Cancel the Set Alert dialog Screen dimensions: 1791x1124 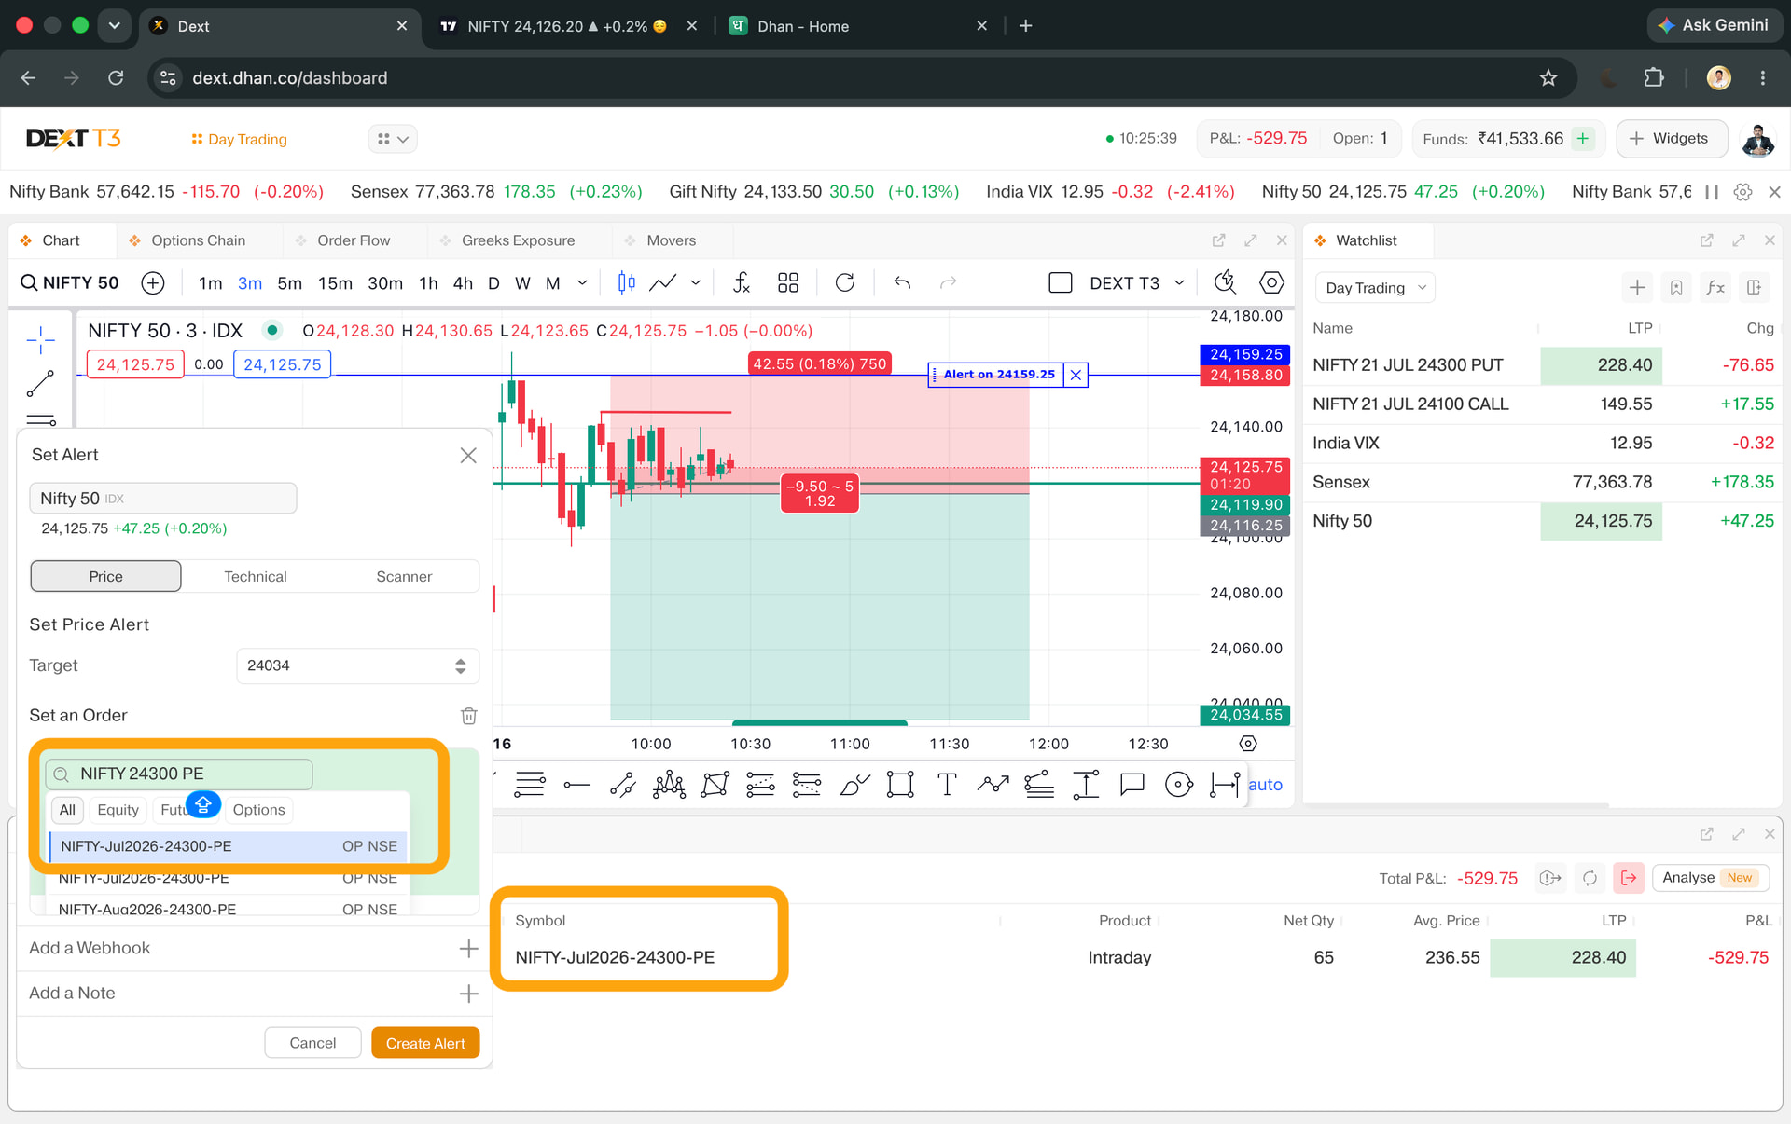[312, 1043]
